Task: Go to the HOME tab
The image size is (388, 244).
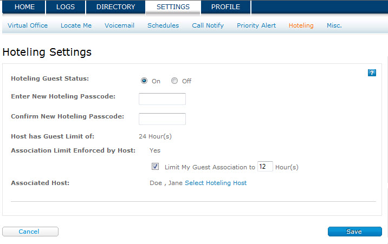Action: (x=24, y=7)
